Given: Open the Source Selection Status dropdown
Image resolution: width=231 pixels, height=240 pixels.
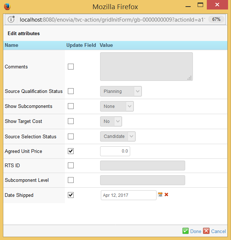Looking at the screenshot, I should pos(118,136).
